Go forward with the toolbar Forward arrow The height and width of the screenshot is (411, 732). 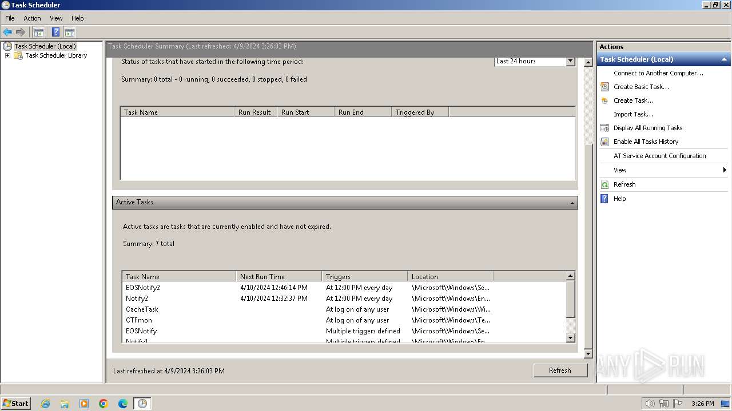pos(21,32)
